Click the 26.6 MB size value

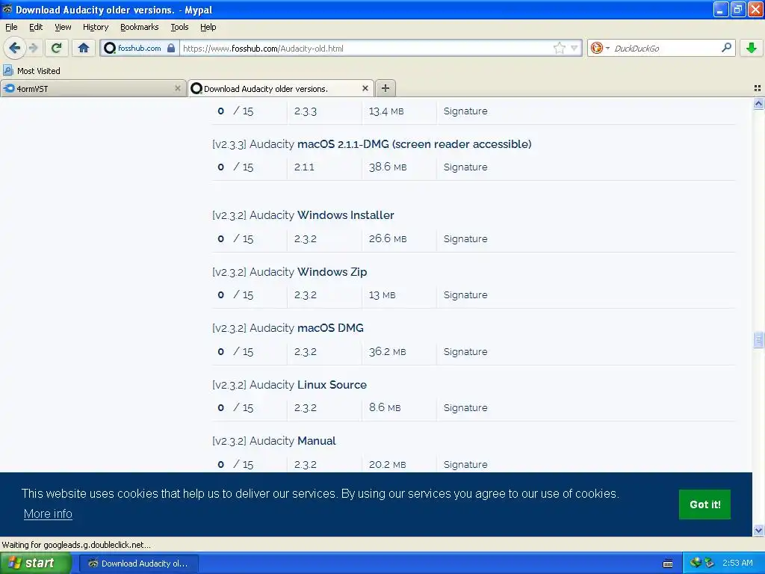pos(388,238)
